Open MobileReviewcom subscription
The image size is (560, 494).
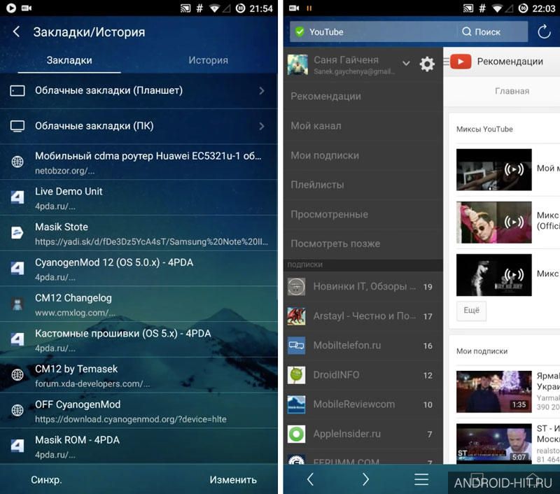(363, 404)
